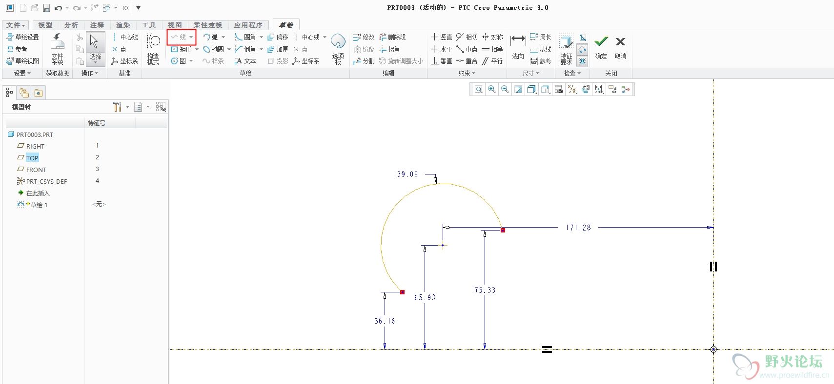Select the TOP plane in model tree
The width and height of the screenshot is (834, 384).
click(x=32, y=158)
